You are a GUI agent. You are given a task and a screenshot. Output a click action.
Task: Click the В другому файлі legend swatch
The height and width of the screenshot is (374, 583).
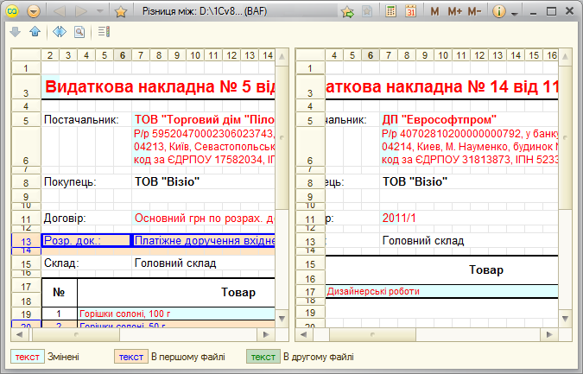click(x=263, y=357)
